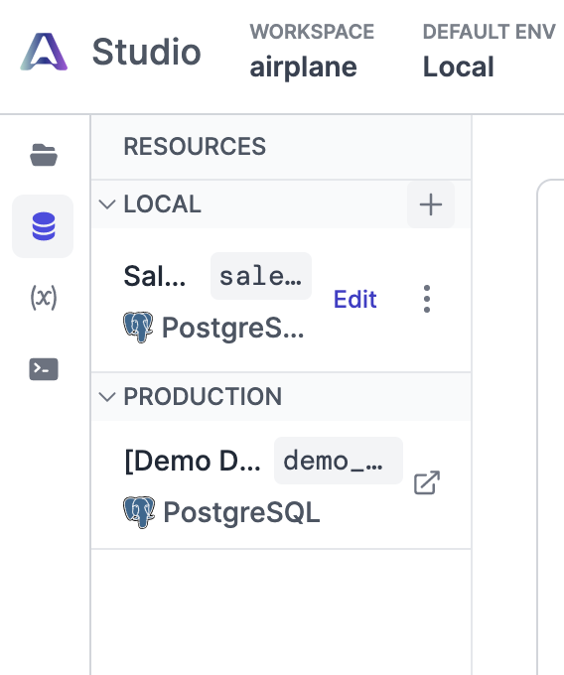Collapse the LOCAL section chevron
Viewport: 564px width, 675px height.
(x=107, y=204)
